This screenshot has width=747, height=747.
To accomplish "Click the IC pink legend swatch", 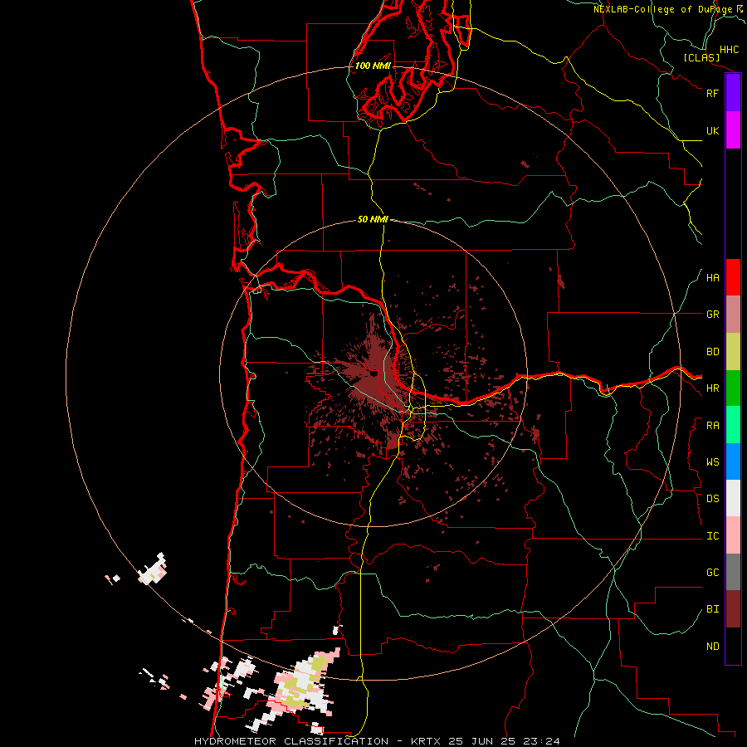I will [x=733, y=535].
